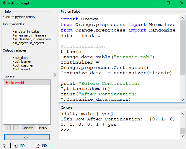Maximize the Python Script window
Viewport: 186px width, 149px height.
coord(168,3)
